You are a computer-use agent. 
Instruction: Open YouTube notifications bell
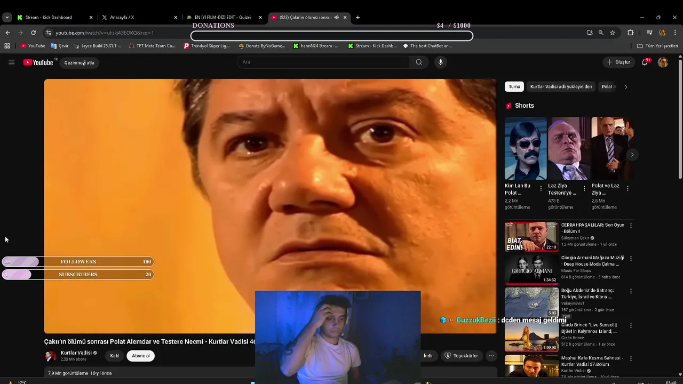tap(645, 62)
